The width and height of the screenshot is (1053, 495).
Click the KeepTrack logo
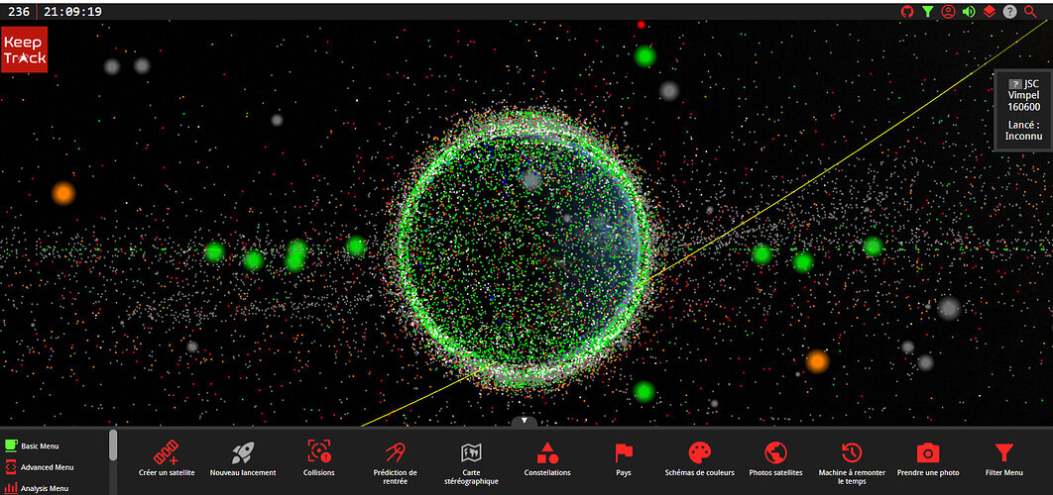click(x=25, y=49)
